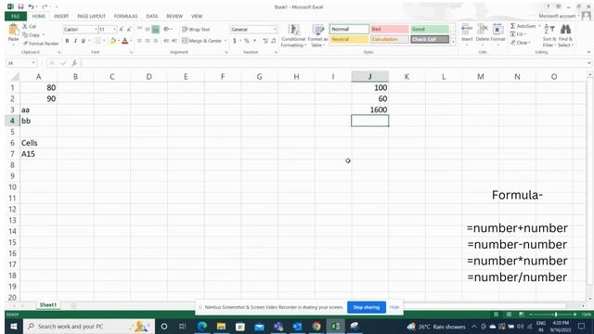Toggle align right
Screen dimensions: 594x334
[156, 41]
